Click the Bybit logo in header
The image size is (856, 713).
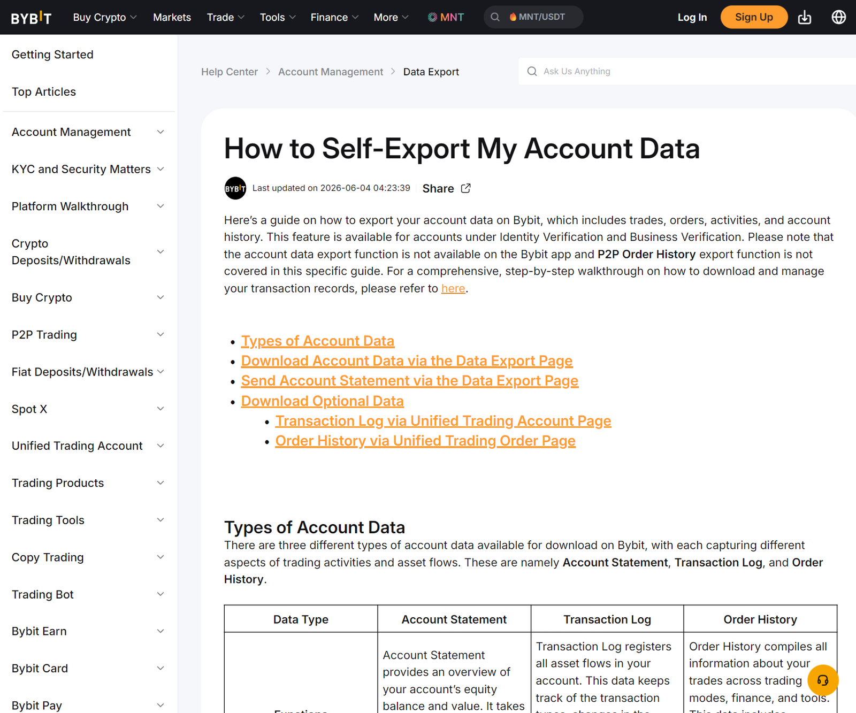31,18
